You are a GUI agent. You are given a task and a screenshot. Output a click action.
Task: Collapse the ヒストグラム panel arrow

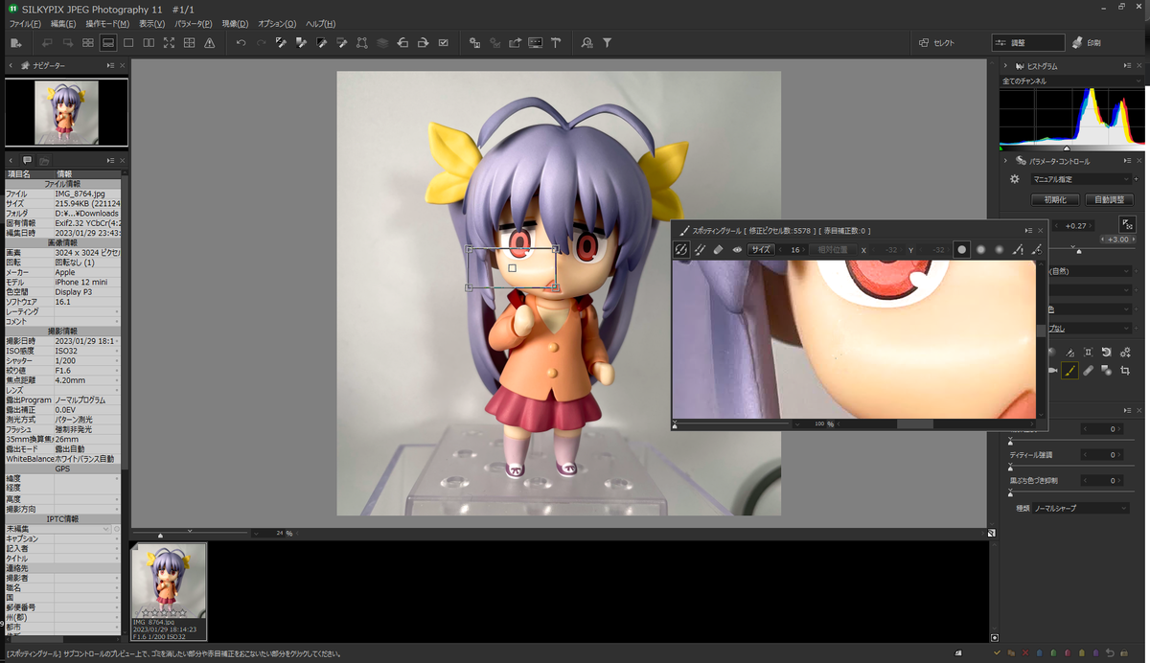(x=1005, y=66)
